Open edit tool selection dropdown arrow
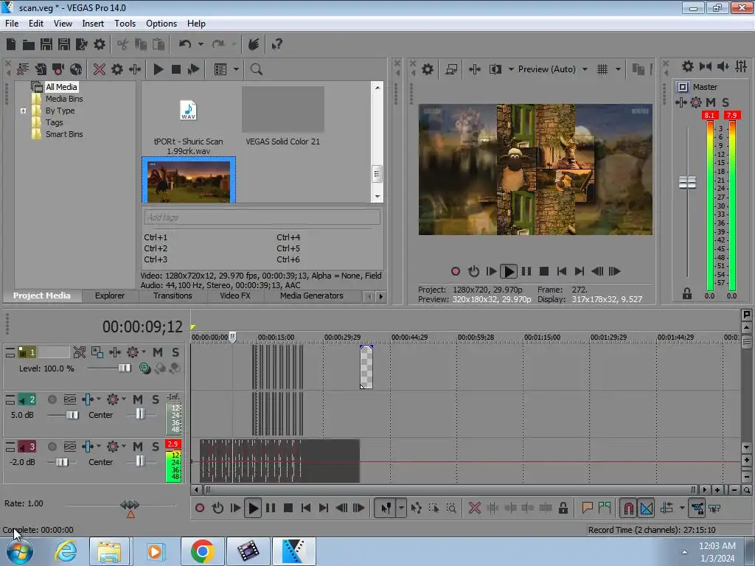 (x=401, y=508)
